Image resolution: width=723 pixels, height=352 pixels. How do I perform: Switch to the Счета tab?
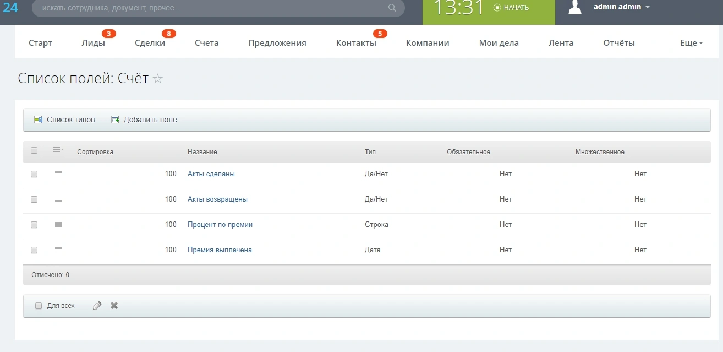pos(206,43)
